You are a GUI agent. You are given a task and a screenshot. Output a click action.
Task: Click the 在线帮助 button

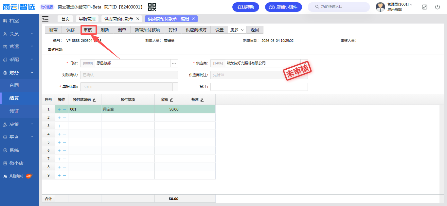(245, 7)
